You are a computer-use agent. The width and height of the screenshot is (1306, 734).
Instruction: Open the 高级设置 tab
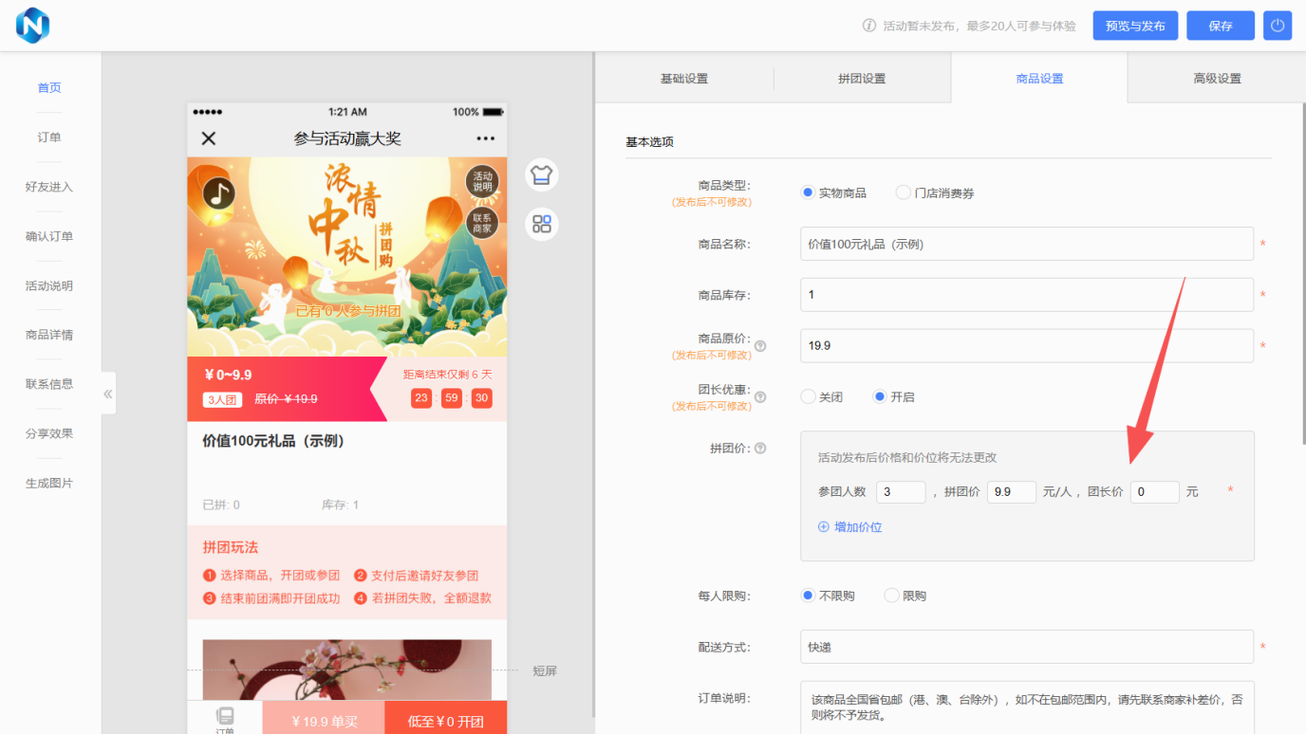1216,79
